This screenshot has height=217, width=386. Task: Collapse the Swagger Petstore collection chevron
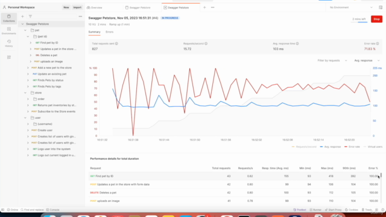coord(23,24)
